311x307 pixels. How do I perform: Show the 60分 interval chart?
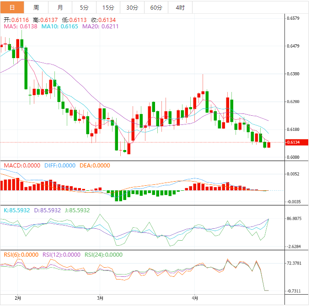tap(156, 7)
